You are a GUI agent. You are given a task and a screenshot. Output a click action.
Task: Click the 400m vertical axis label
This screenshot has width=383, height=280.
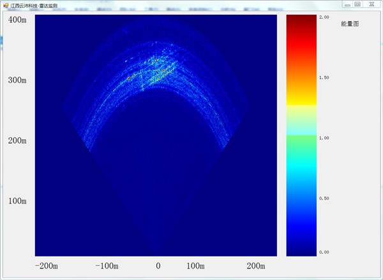[x=17, y=20]
